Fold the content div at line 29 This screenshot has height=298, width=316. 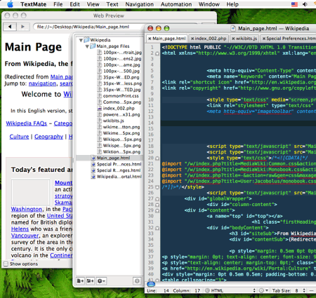click(x=157, y=210)
